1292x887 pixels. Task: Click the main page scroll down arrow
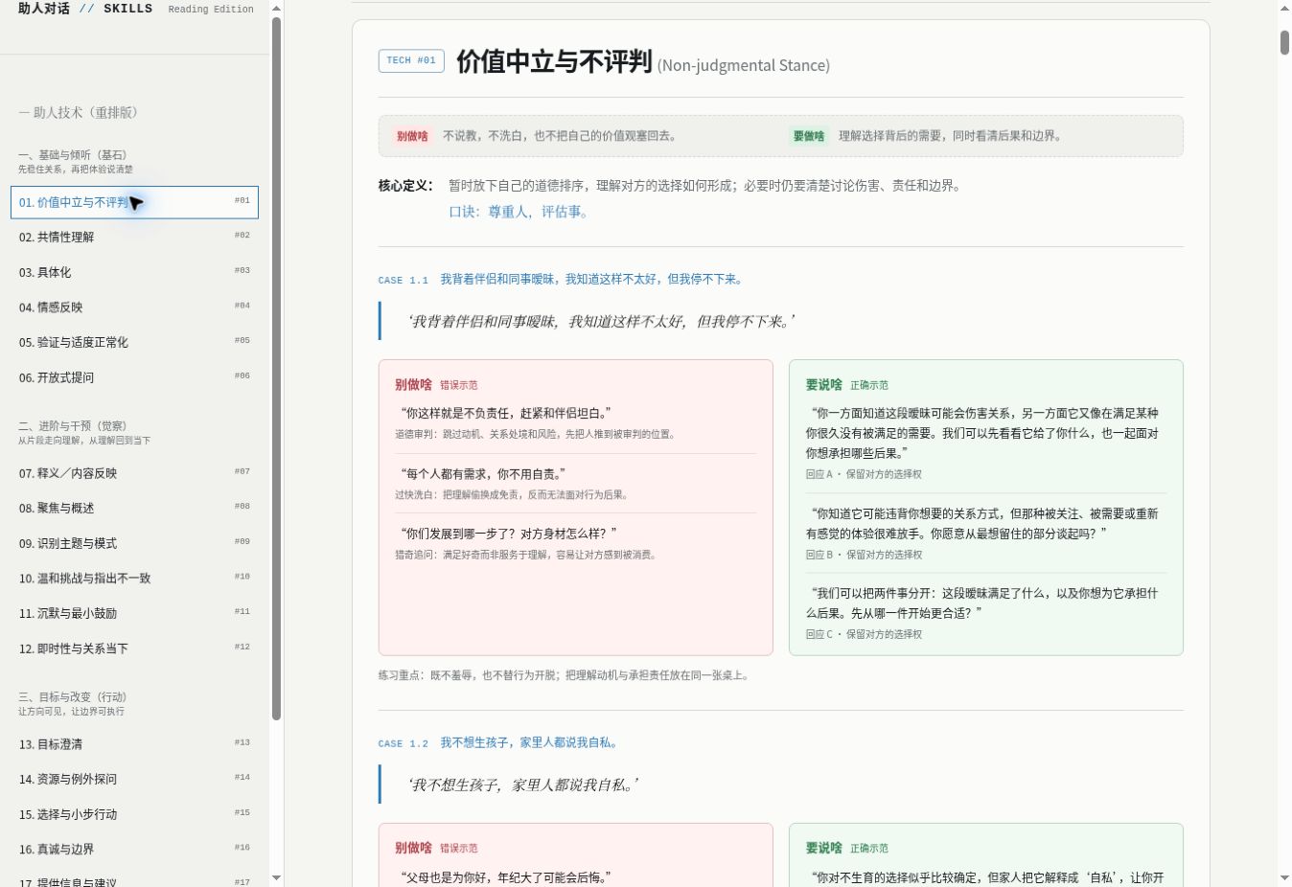1285,877
